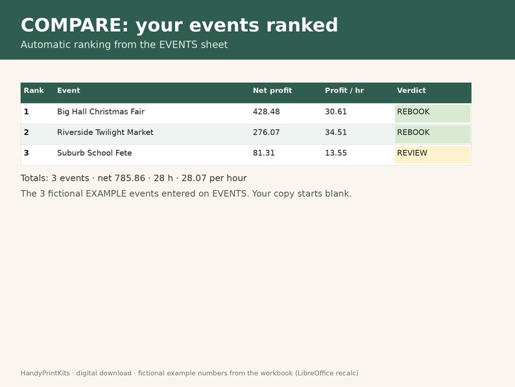Click the REVIEW verdict for Suburb School Fete

(432, 155)
